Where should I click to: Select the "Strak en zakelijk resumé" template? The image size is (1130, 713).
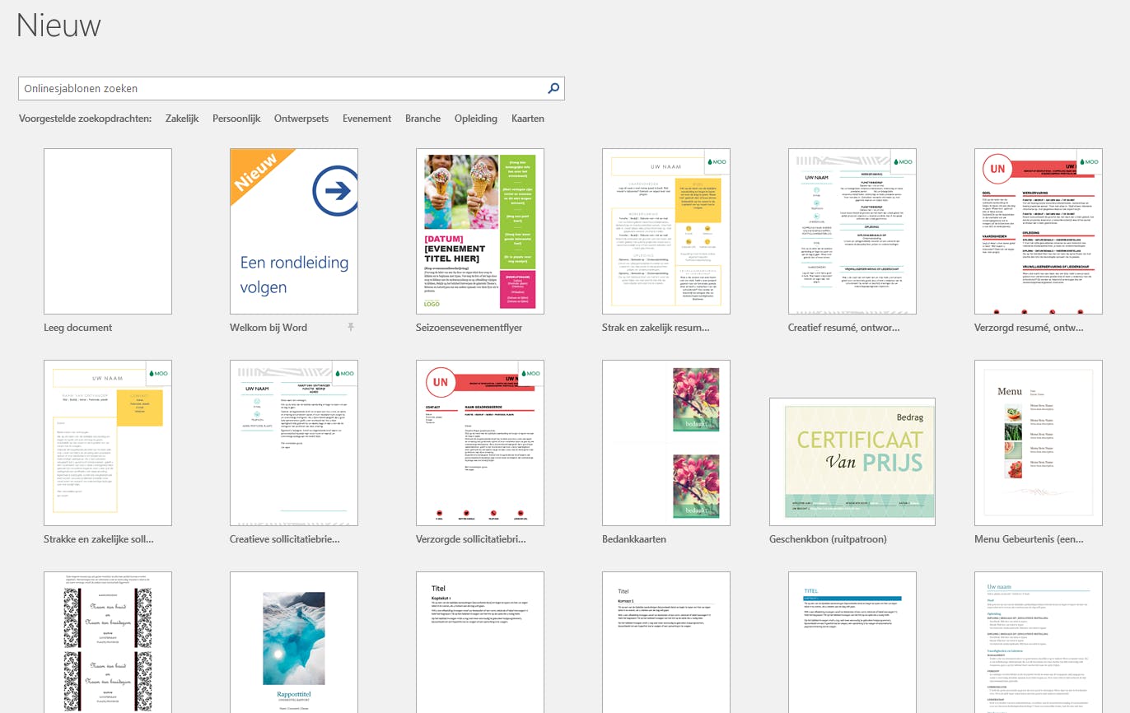point(665,231)
